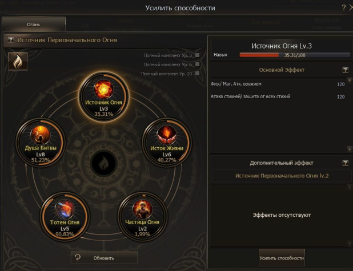Viewport: 353px width, 271px height.
Task: Click the central dark flame emblem
Action: (104, 164)
